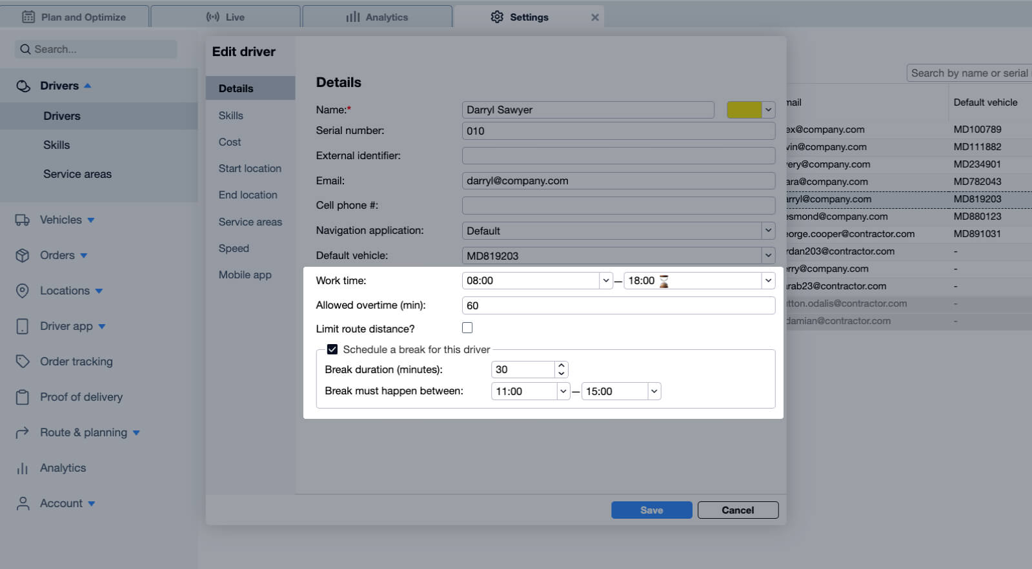Click the Locations pin icon
Viewport: 1032px width, 569px height.
point(23,291)
